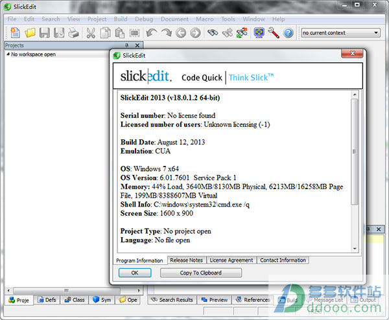The image size is (389, 320).
Task: Open the File menu
Action: point(12,19)
